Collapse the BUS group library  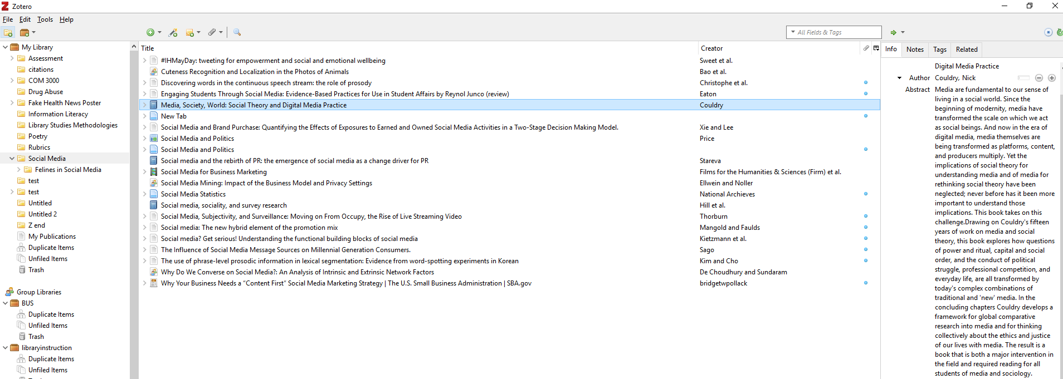coord(5,303)
